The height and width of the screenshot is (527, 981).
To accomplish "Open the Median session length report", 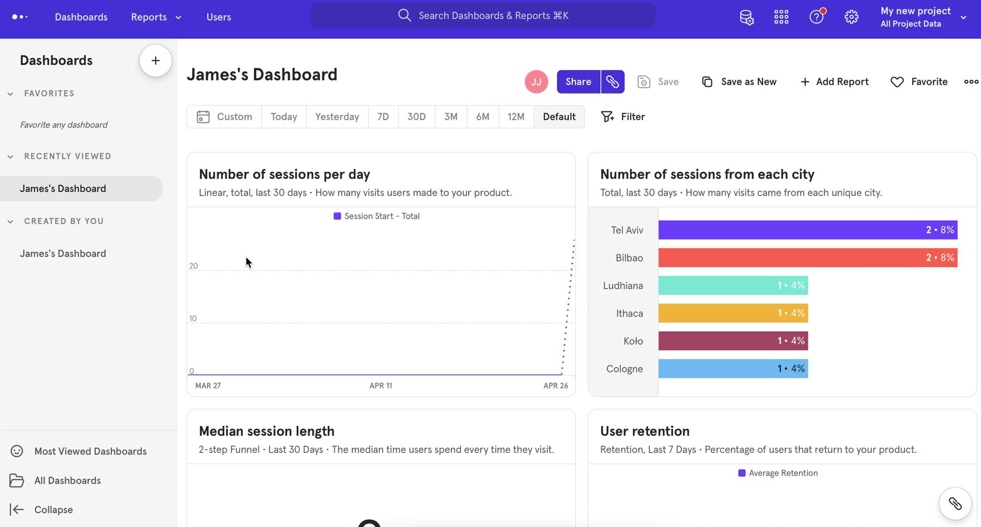I will point(267,432).
